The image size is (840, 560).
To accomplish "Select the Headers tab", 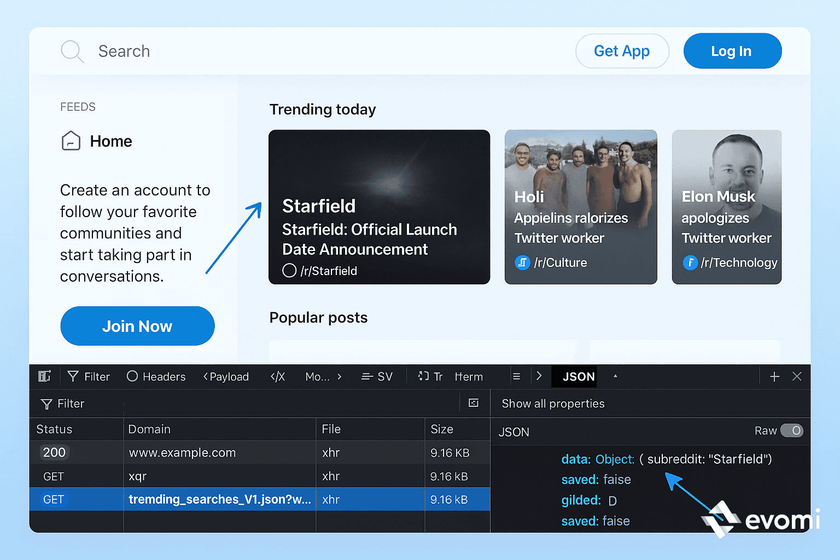I will (164, 377).
